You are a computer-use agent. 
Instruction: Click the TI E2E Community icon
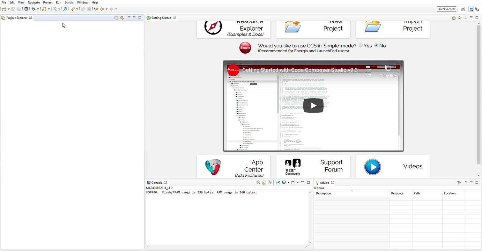292,167
